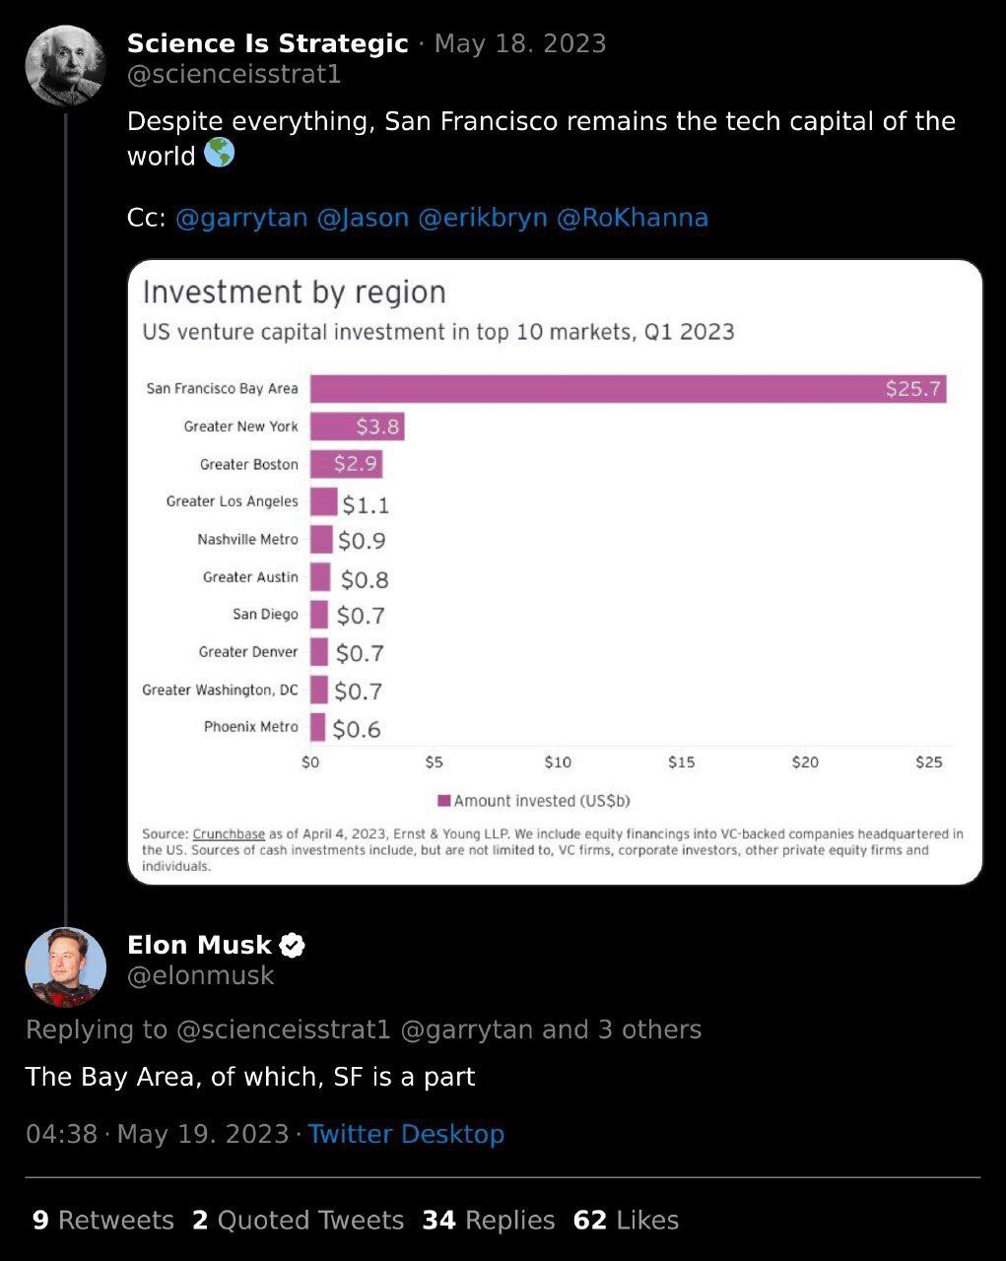The height and width of the screenshot is (1261, 1006).
Task: Click the Science Is Strategic profile avatar
Action: (65, 65)
